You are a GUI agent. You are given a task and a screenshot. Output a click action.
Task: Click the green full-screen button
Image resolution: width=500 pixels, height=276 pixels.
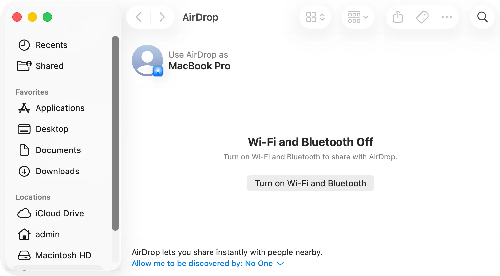(x=47, y=17)
